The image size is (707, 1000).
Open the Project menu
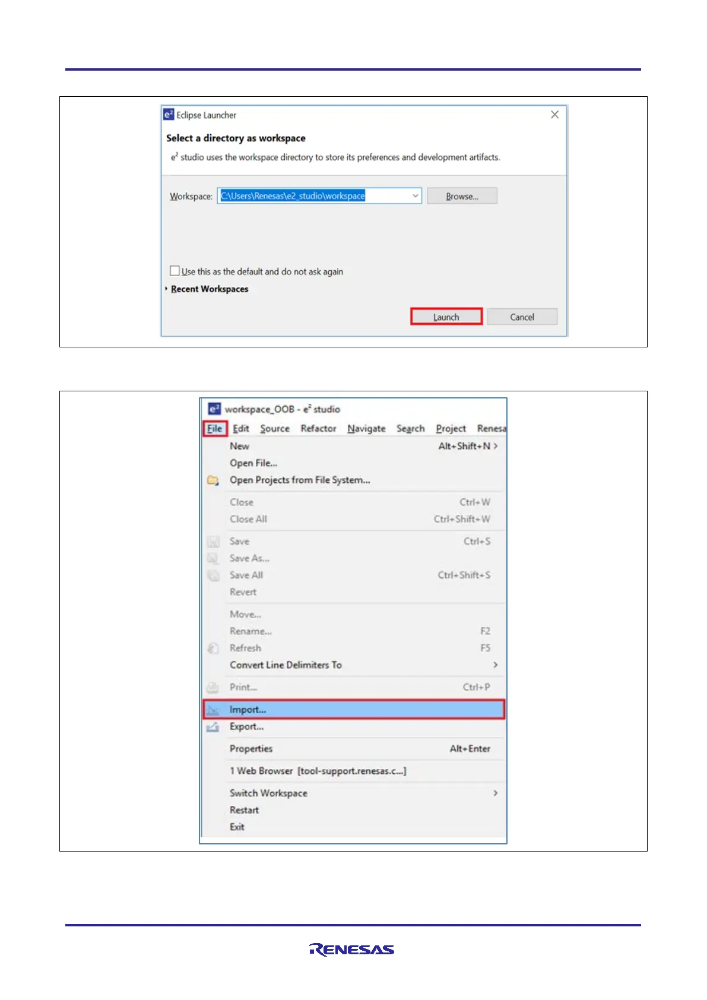click(x=451, y=428)
